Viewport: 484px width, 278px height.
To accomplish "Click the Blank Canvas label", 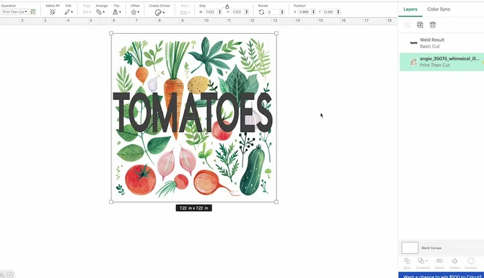I will (431, 248).
